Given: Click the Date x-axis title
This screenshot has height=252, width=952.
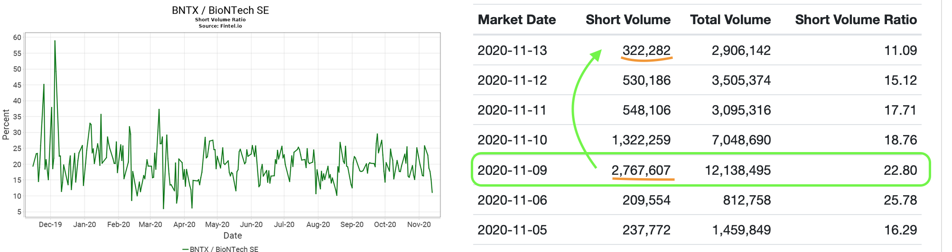Looking at the screenshot, I should click(233, 235).
